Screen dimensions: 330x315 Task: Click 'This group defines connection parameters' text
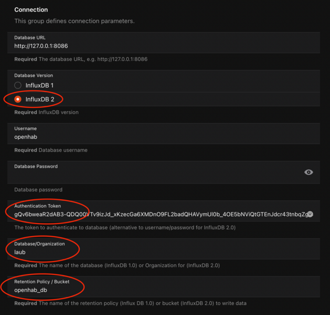point(74,21)
